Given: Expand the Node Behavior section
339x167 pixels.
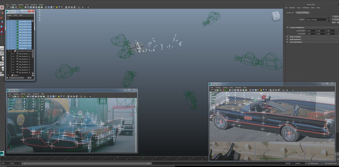Looking at the screenshot, I should pos(287,39).
